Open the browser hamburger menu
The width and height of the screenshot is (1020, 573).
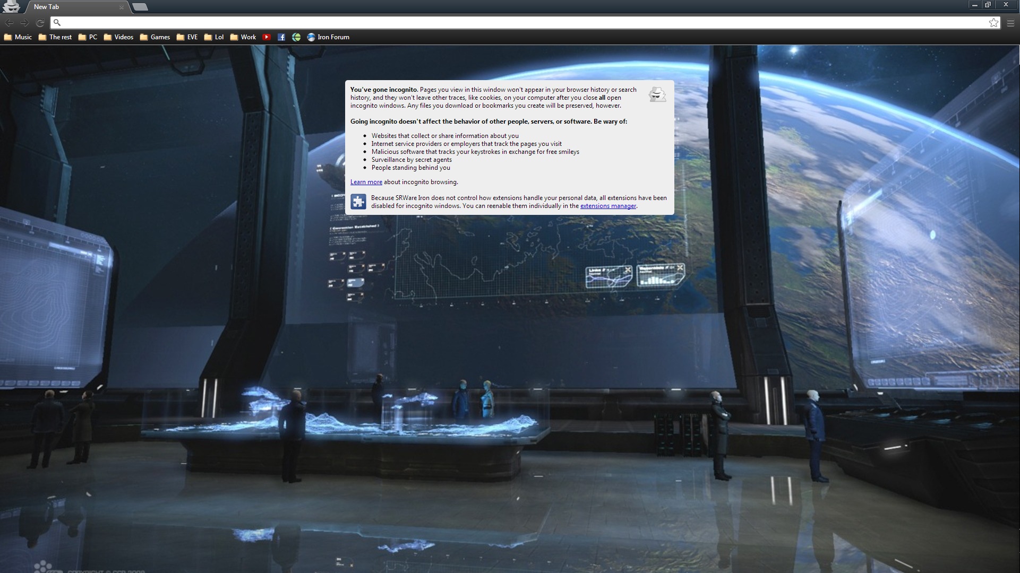[x=1010, y=23]
